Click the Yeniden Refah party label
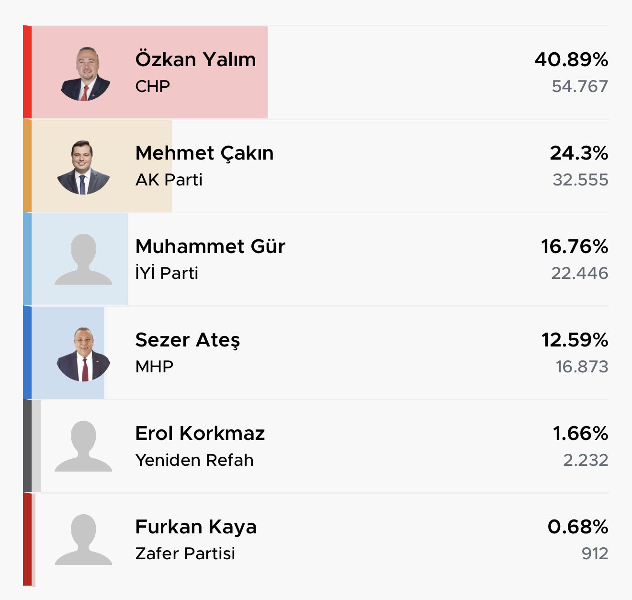Image resolution: width=632 pixels, height=600 pixels. pyautogui.click(x=194, y=460)
